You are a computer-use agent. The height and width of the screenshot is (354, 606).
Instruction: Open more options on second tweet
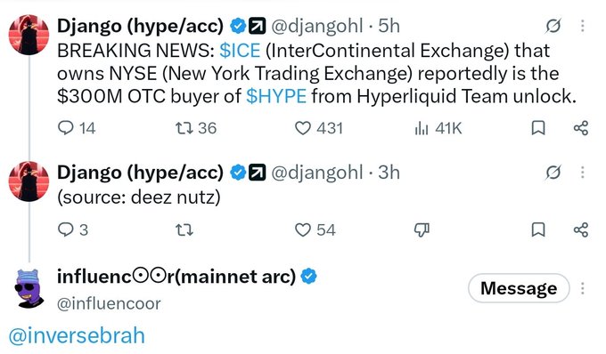coord(583,173)
